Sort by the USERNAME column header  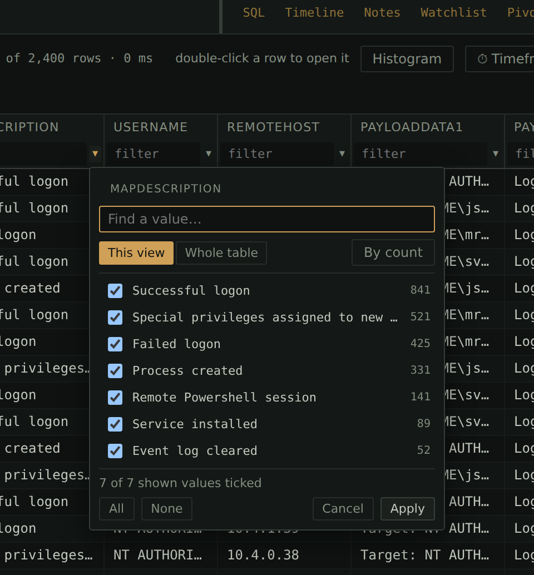tap(150, 127)
